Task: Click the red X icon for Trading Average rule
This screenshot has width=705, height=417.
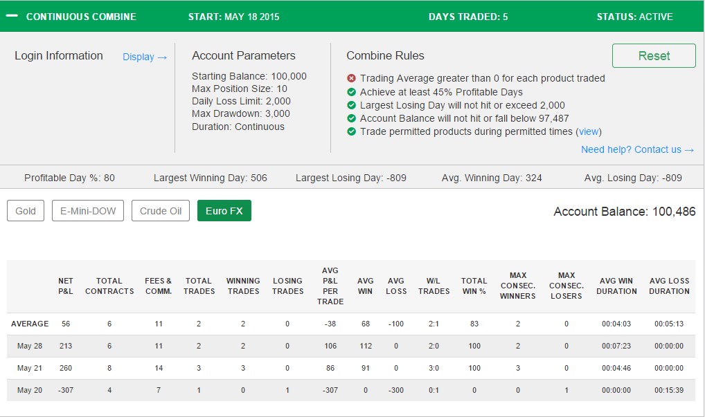Action: pyautogui.click(x=351, y=78)
